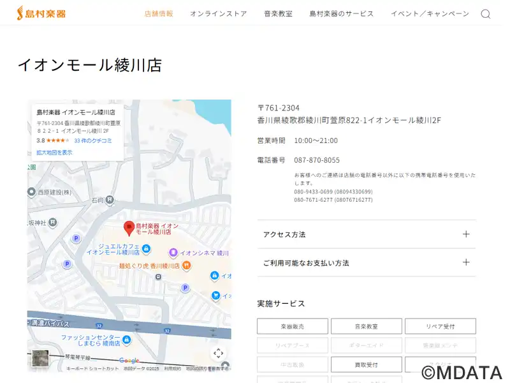The height and width of the screenshot is (383, 510).
Task: Select the リペア受付 service button
Action: point(440,326)
